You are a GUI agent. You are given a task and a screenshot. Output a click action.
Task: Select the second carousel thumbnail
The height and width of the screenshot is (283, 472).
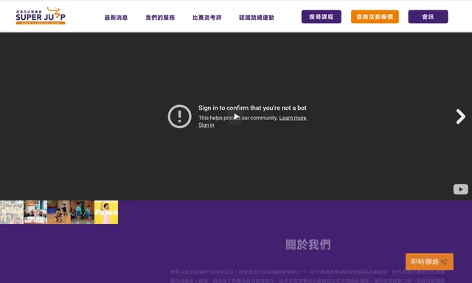pyautogui.click(x=35, y=212)
